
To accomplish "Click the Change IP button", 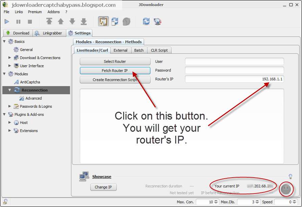I will (x=103, y=187).
